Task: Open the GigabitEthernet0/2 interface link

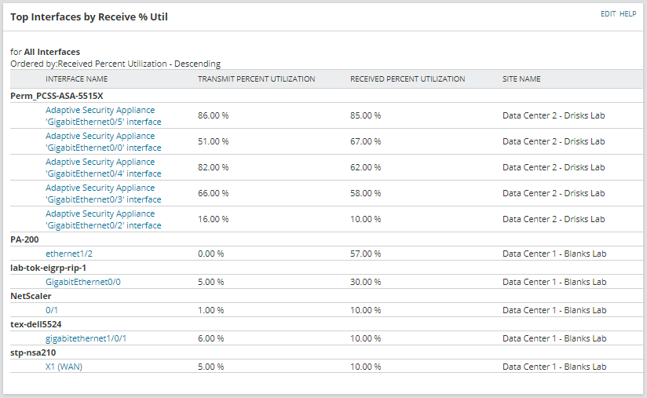Action: pos(103,220)
